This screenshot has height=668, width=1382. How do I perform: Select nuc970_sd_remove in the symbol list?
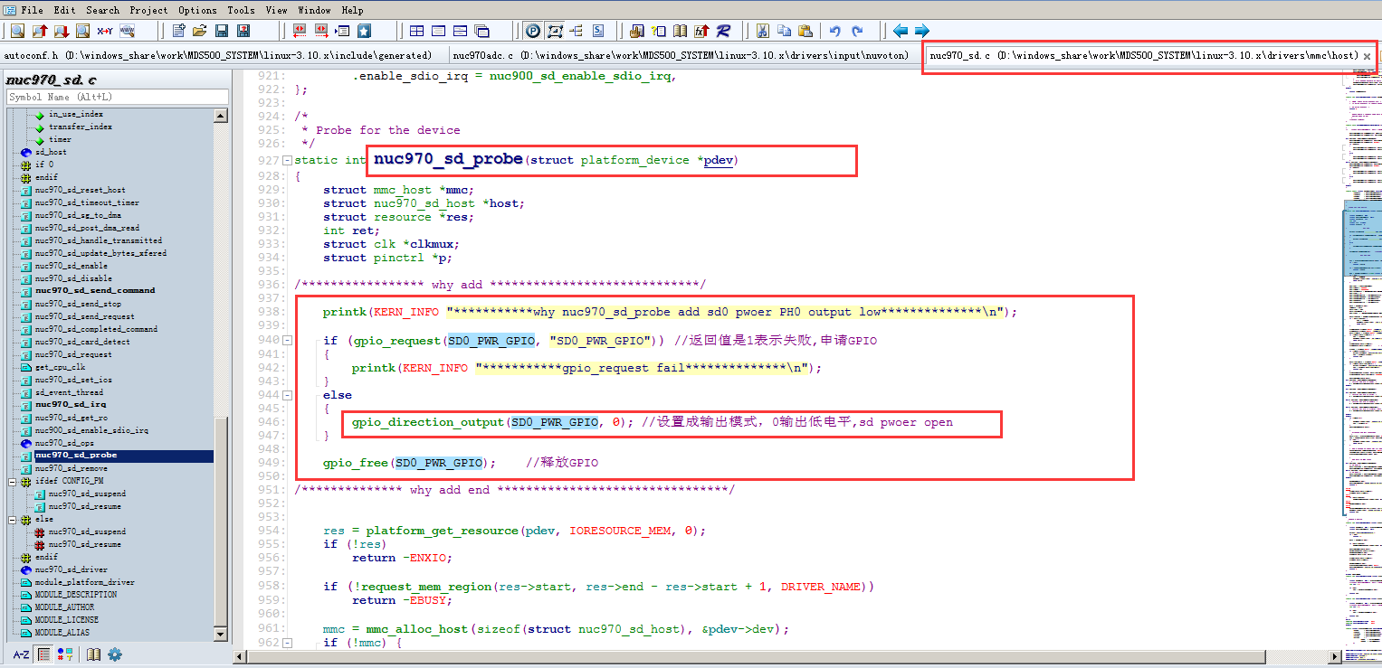tap(71, 468)
